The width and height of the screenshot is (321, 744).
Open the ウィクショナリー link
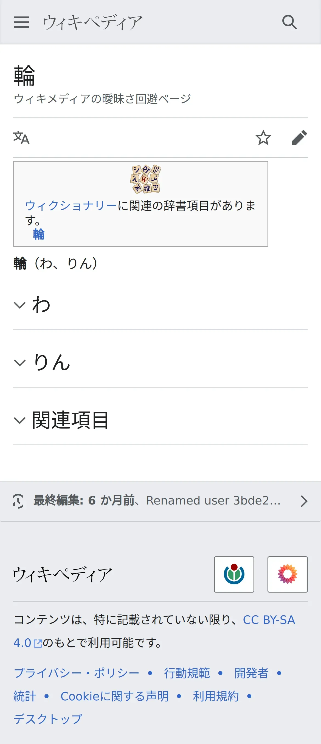click(x=71, y=206)
